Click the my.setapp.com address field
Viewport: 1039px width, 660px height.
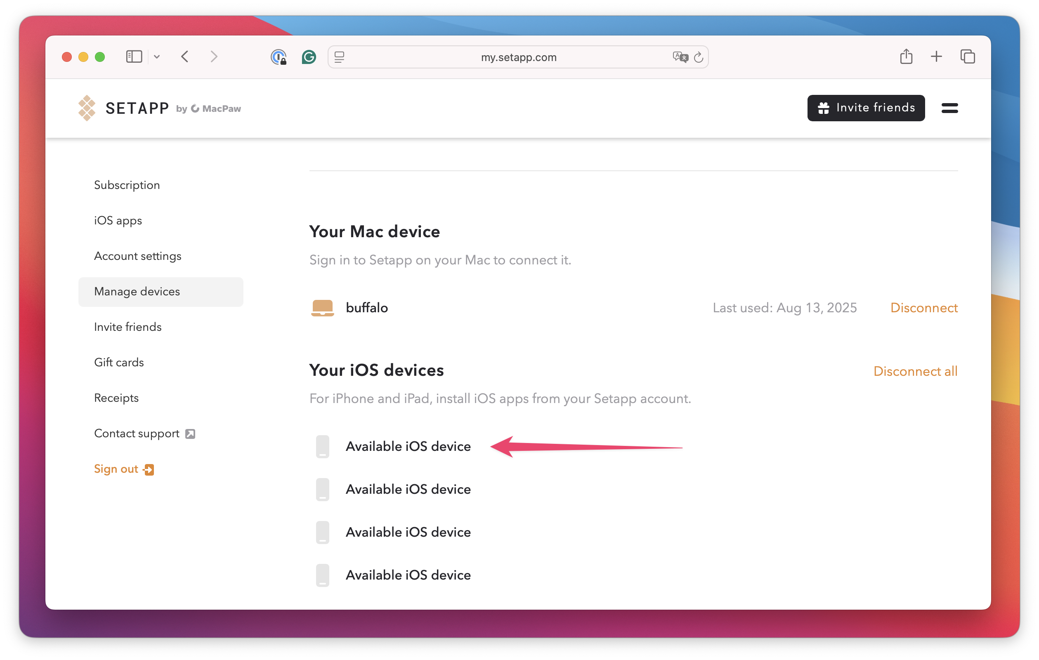tap(518, 57)
